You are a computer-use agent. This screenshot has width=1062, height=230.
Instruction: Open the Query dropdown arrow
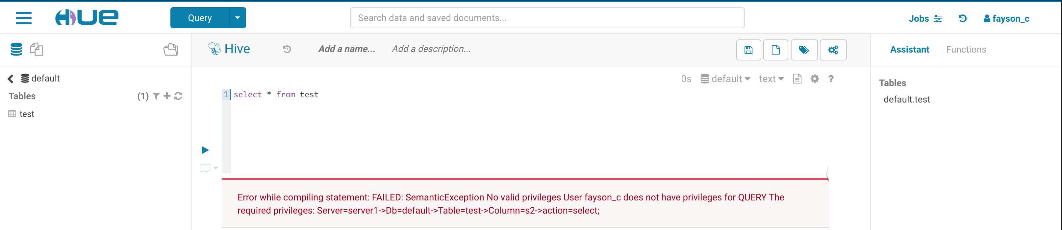point(238,18)
